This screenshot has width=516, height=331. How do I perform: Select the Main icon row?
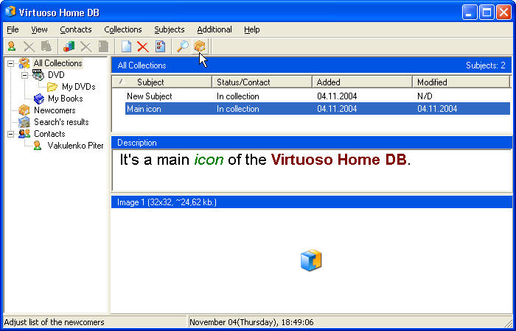pyautogui.click(x=318, y=109)
